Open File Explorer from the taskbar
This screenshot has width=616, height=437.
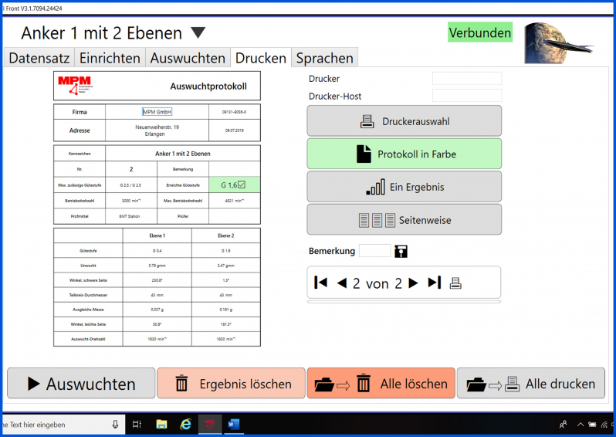162,424
